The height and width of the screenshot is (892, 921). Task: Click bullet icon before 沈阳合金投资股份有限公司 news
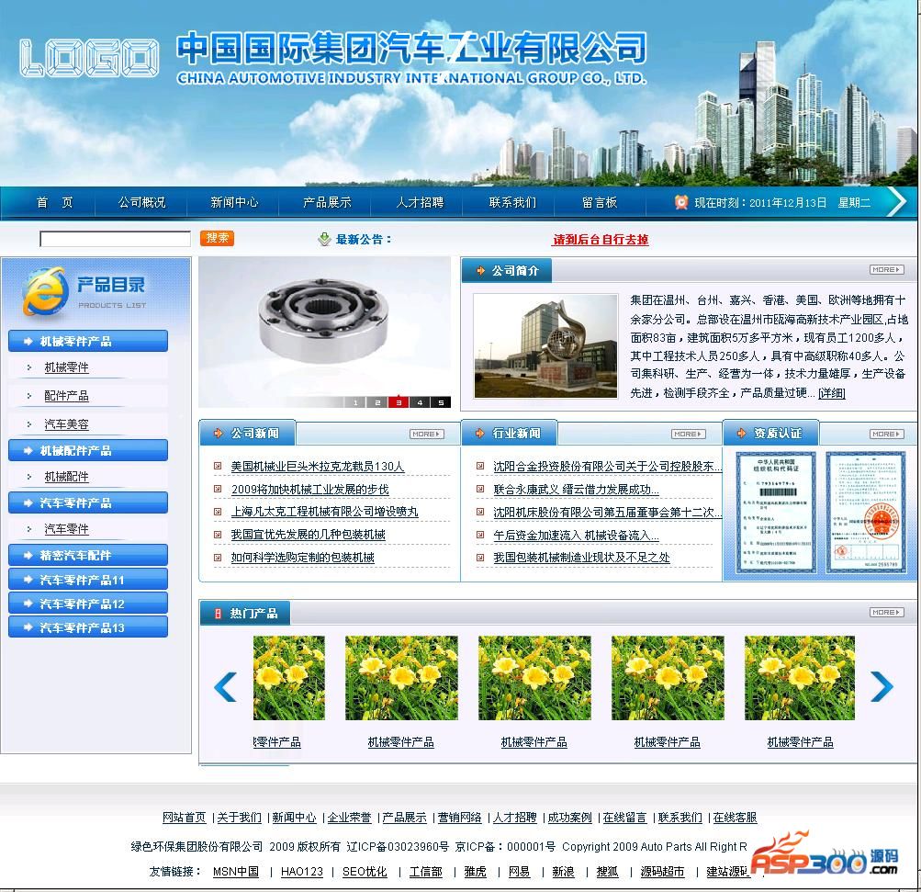[480, 466]
